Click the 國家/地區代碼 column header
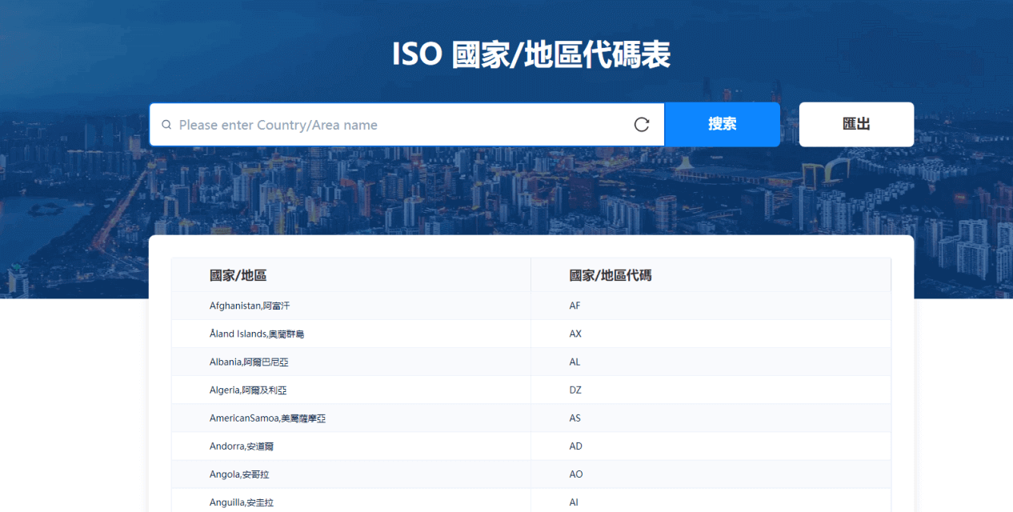Viewport: 1013px width, 512px height. 610,275
